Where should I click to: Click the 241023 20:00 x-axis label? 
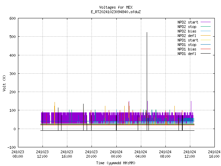[x=91, y=154]
